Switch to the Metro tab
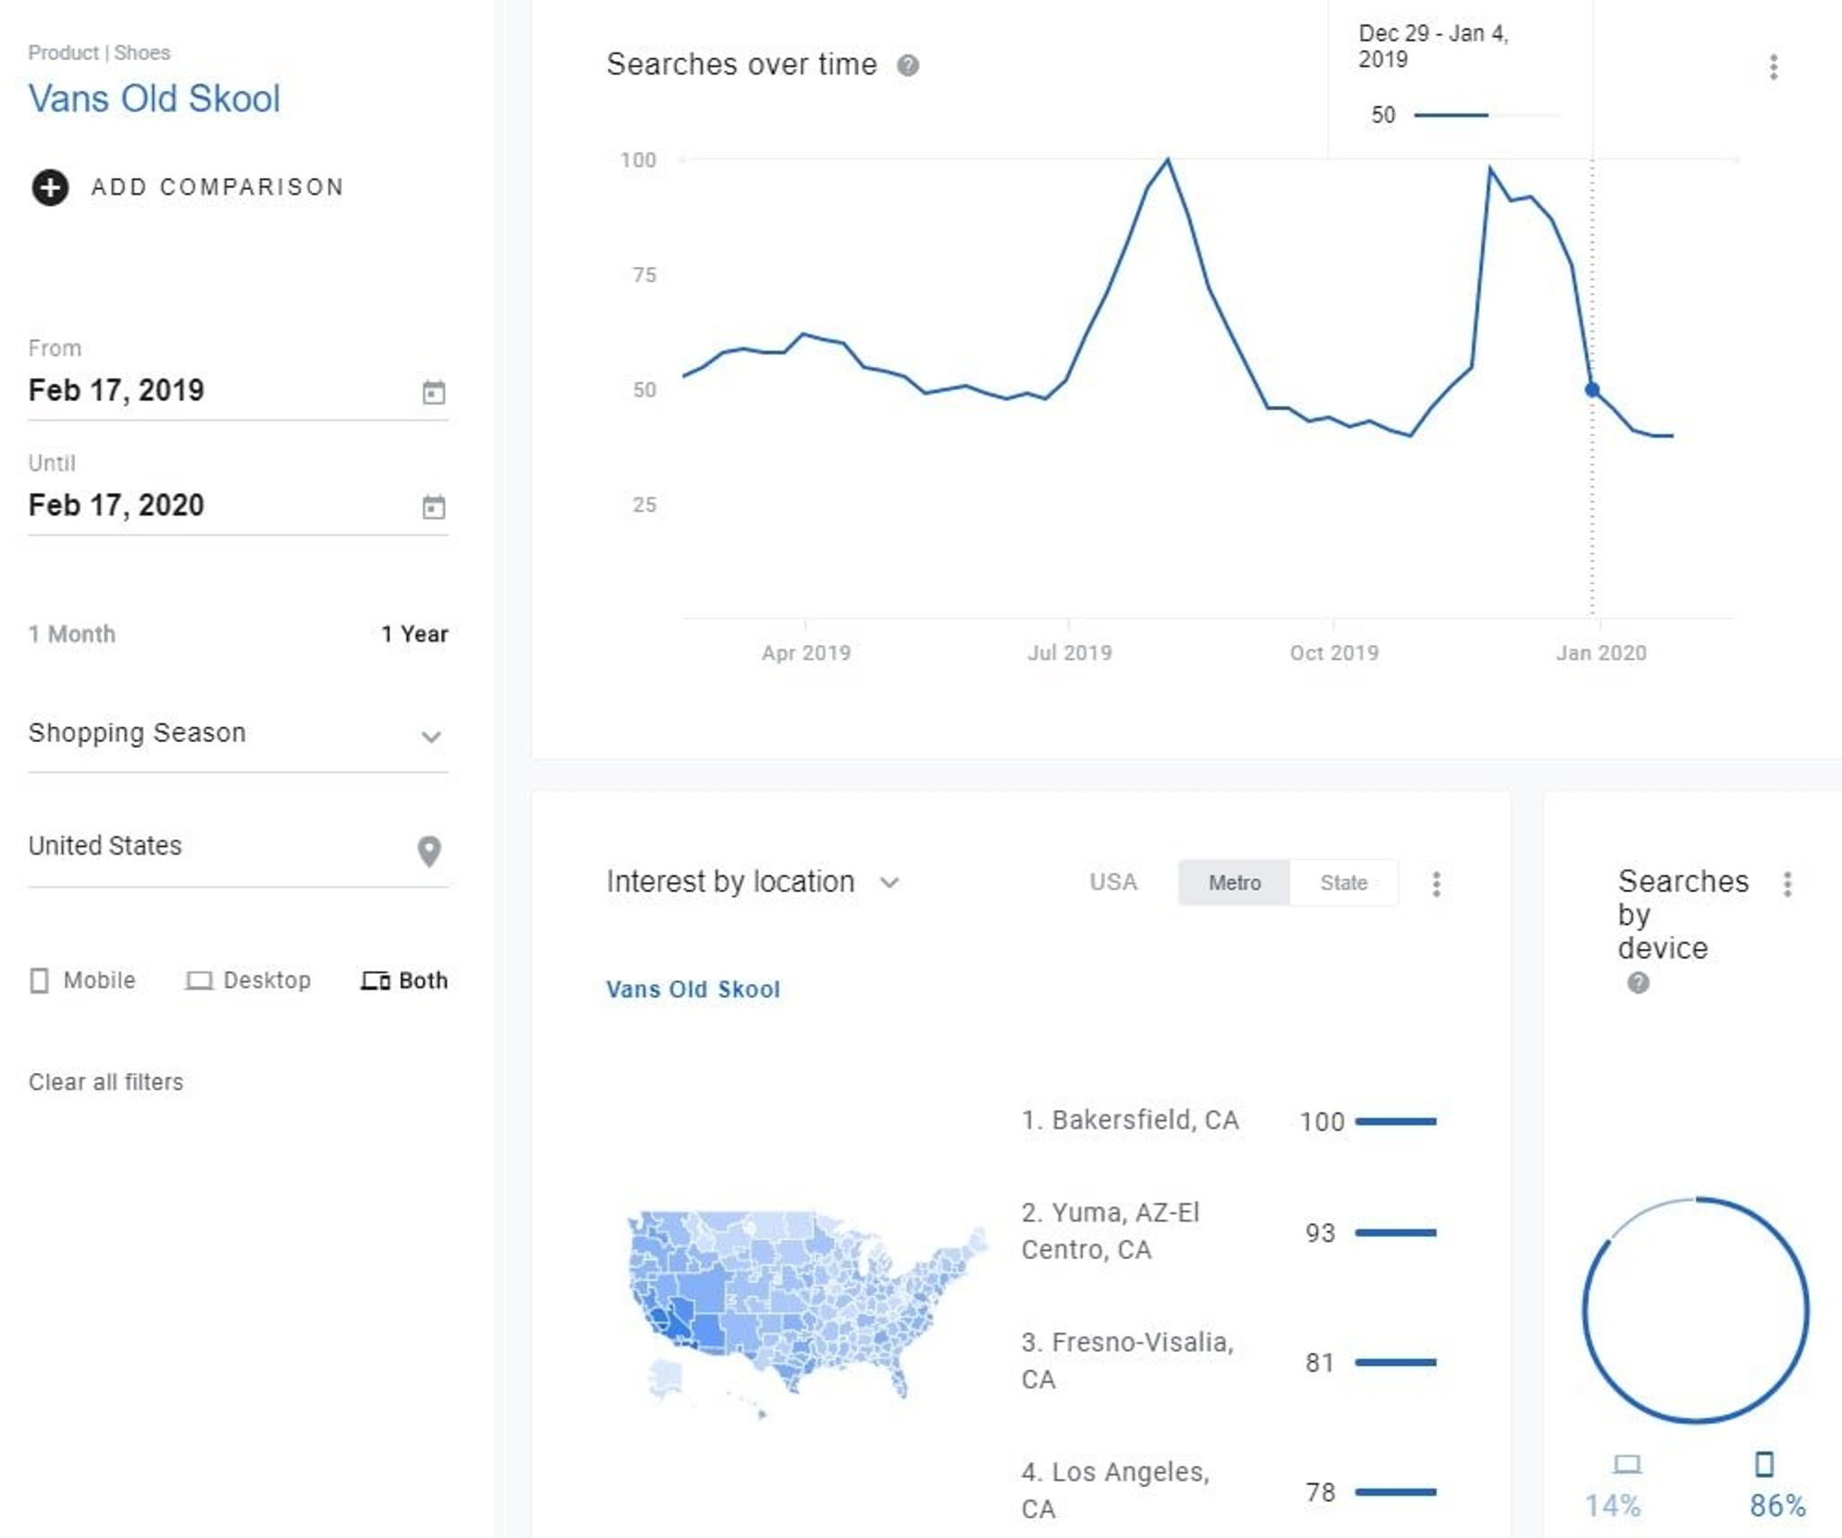 tap(1234, 882)
